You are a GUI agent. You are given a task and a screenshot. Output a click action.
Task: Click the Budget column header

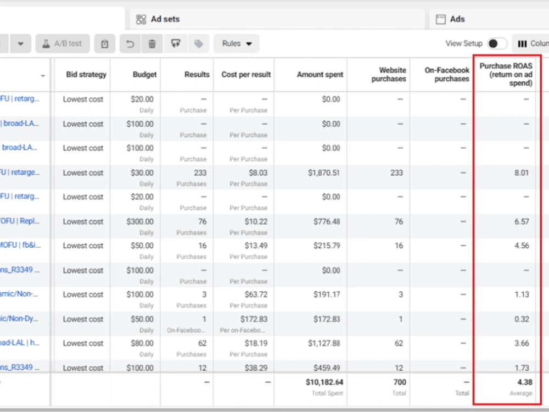[x=144, y=75]
